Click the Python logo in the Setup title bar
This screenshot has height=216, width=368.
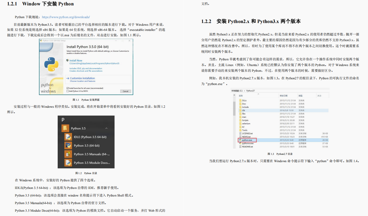pos(41,41)
